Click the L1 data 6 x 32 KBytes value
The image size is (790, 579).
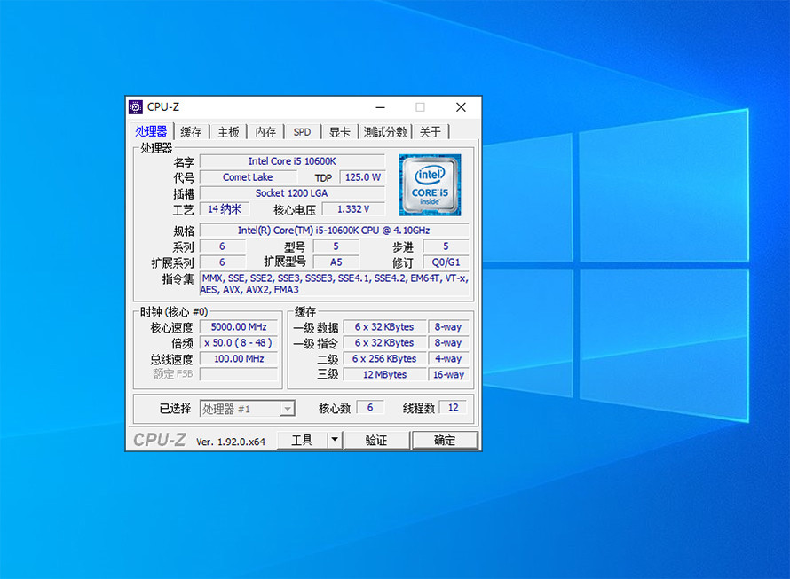[x=384, y=327]
